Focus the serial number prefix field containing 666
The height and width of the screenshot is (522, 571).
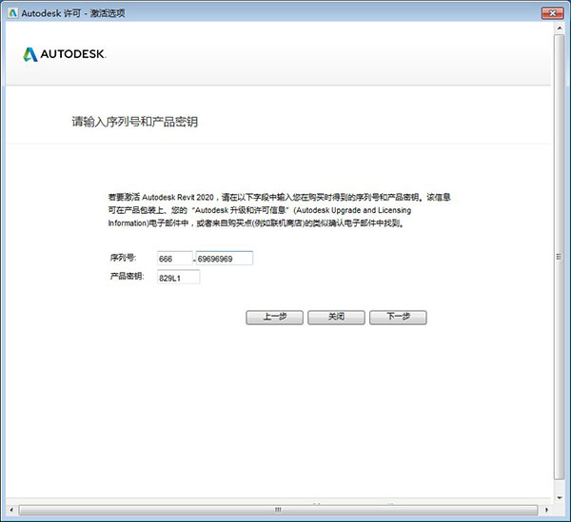[x=174, y=258]
